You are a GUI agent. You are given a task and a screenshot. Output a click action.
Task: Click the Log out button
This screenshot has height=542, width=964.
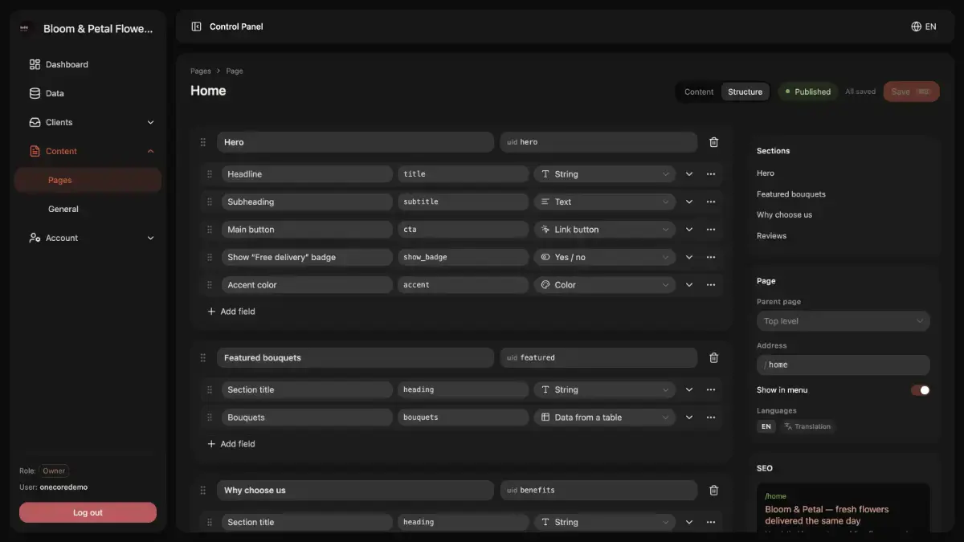(88, 512)
